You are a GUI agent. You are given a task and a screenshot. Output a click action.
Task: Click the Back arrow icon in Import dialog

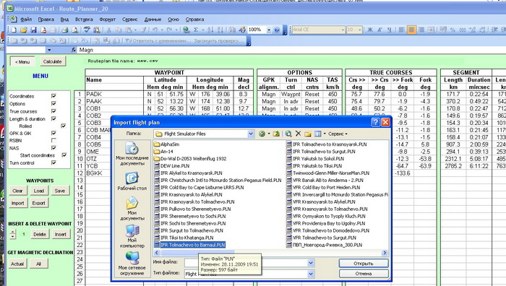coord(262,134)
